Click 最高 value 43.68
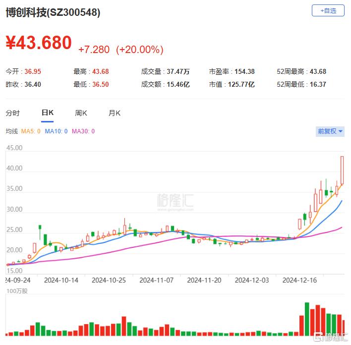Image resolution: width=351 pixels, height=345 pixels. point(101,72)
